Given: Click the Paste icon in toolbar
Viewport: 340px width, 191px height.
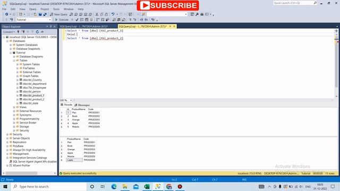Looking at the screenshot, I should (106, 14).
